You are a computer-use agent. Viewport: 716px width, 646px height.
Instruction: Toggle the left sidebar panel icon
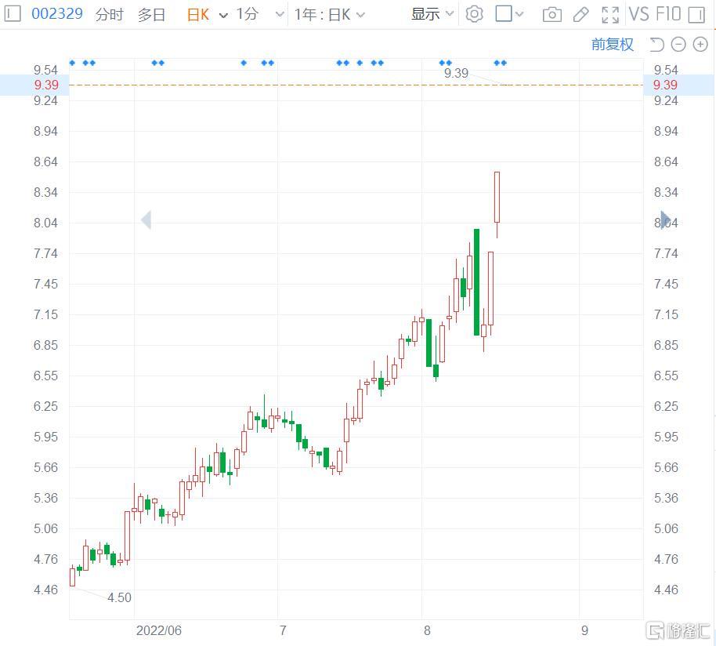[13, 13]
